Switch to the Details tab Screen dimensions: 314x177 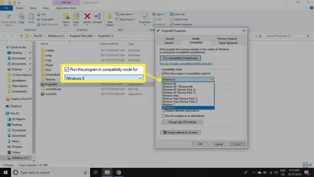[196, 39]
